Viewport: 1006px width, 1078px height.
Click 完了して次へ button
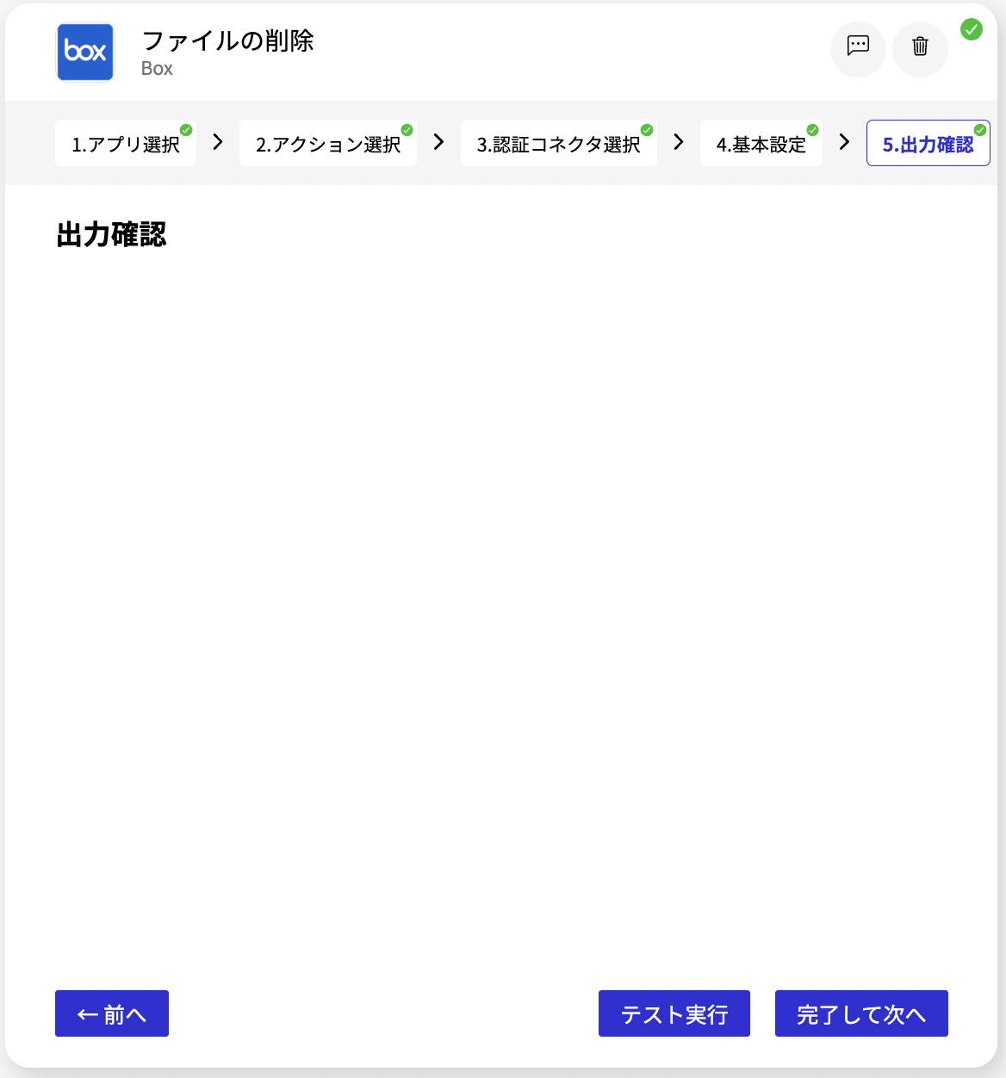[x=861, y=1013]
